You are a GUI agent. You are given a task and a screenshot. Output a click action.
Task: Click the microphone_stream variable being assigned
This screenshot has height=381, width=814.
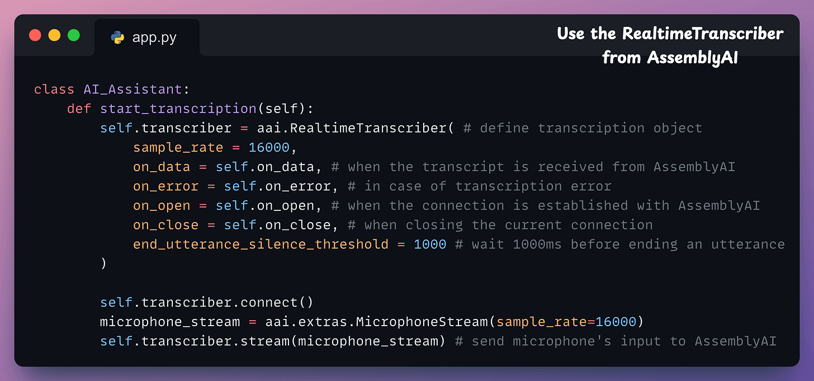[x=169, y=322]
